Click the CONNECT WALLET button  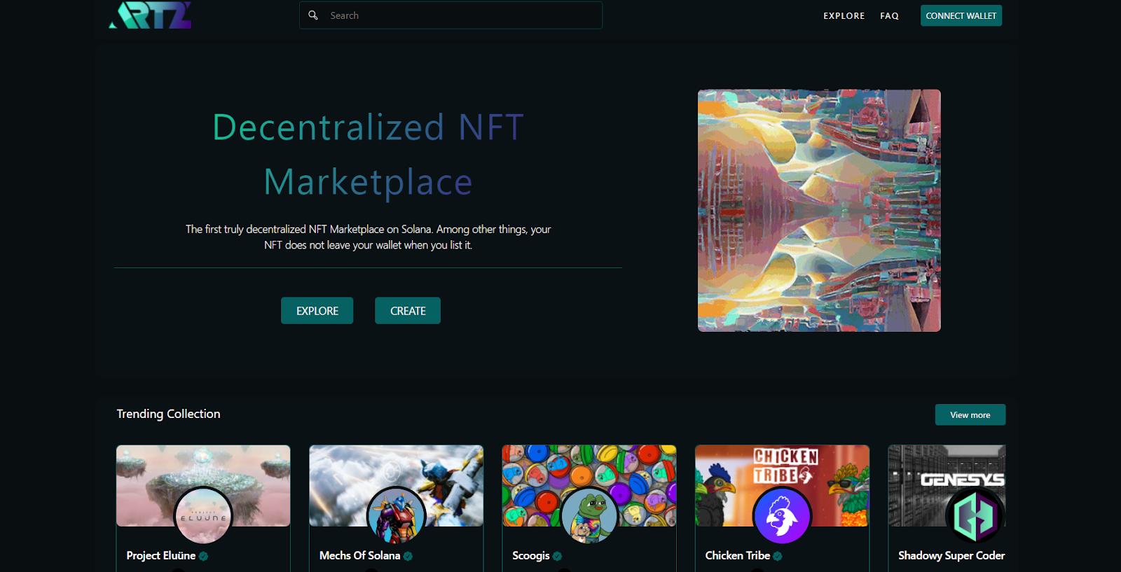pos(961,15)
